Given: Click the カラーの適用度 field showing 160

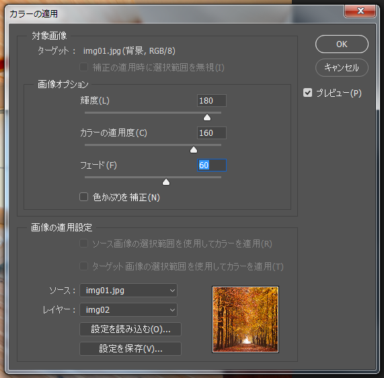Looking at the screenshot, I should point(212,133).
